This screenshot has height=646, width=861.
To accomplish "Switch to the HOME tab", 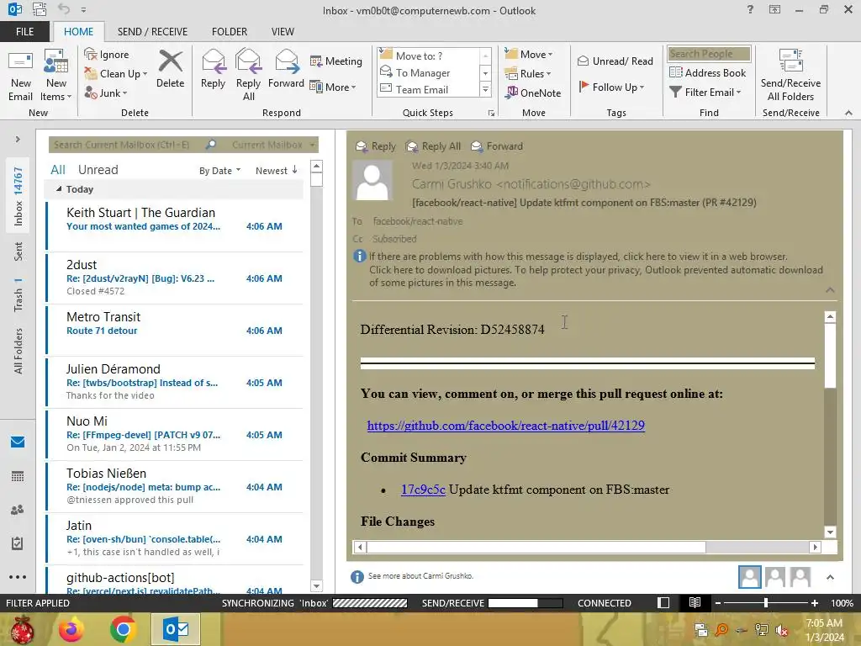I will 78,32.
